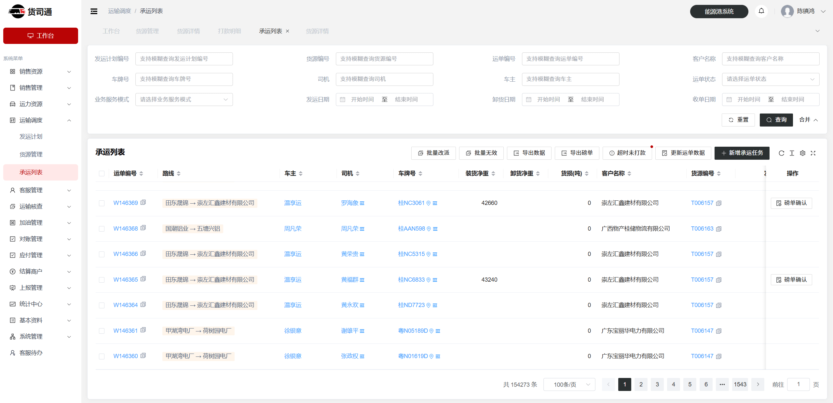
Task: Collapse 运输调度 sidebar menu
Action: [41, 120]
